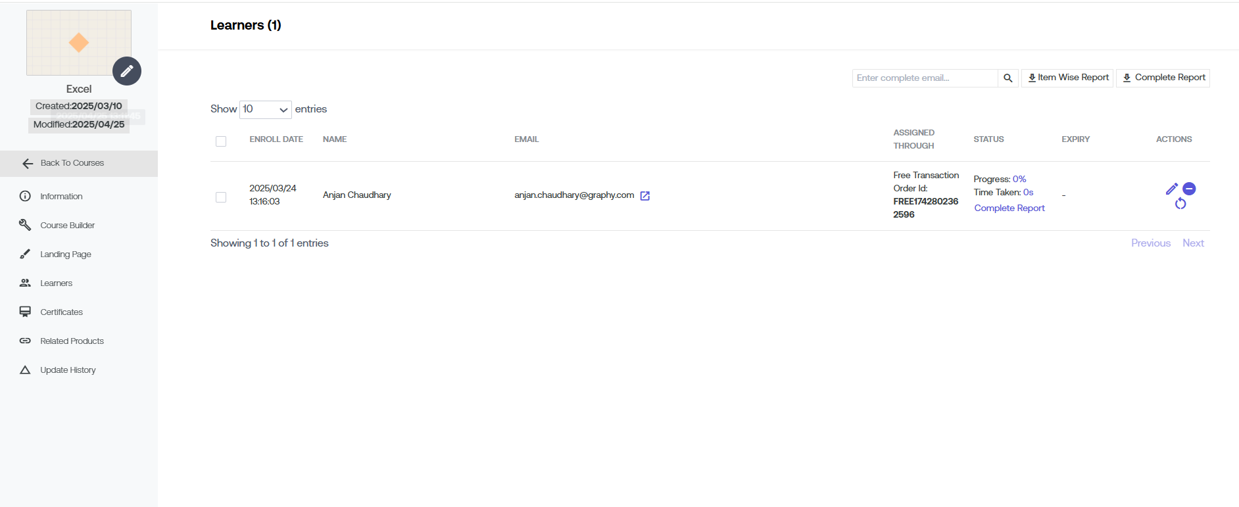The width and height of the screenshot is (1239, 507).
Task: Click the Next pagination link
Action: (x=1193, y=243)
